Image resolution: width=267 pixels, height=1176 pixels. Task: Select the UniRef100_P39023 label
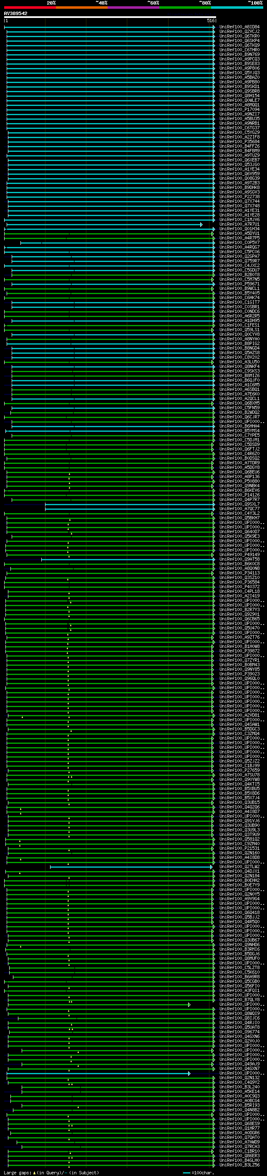click(239, 674)
